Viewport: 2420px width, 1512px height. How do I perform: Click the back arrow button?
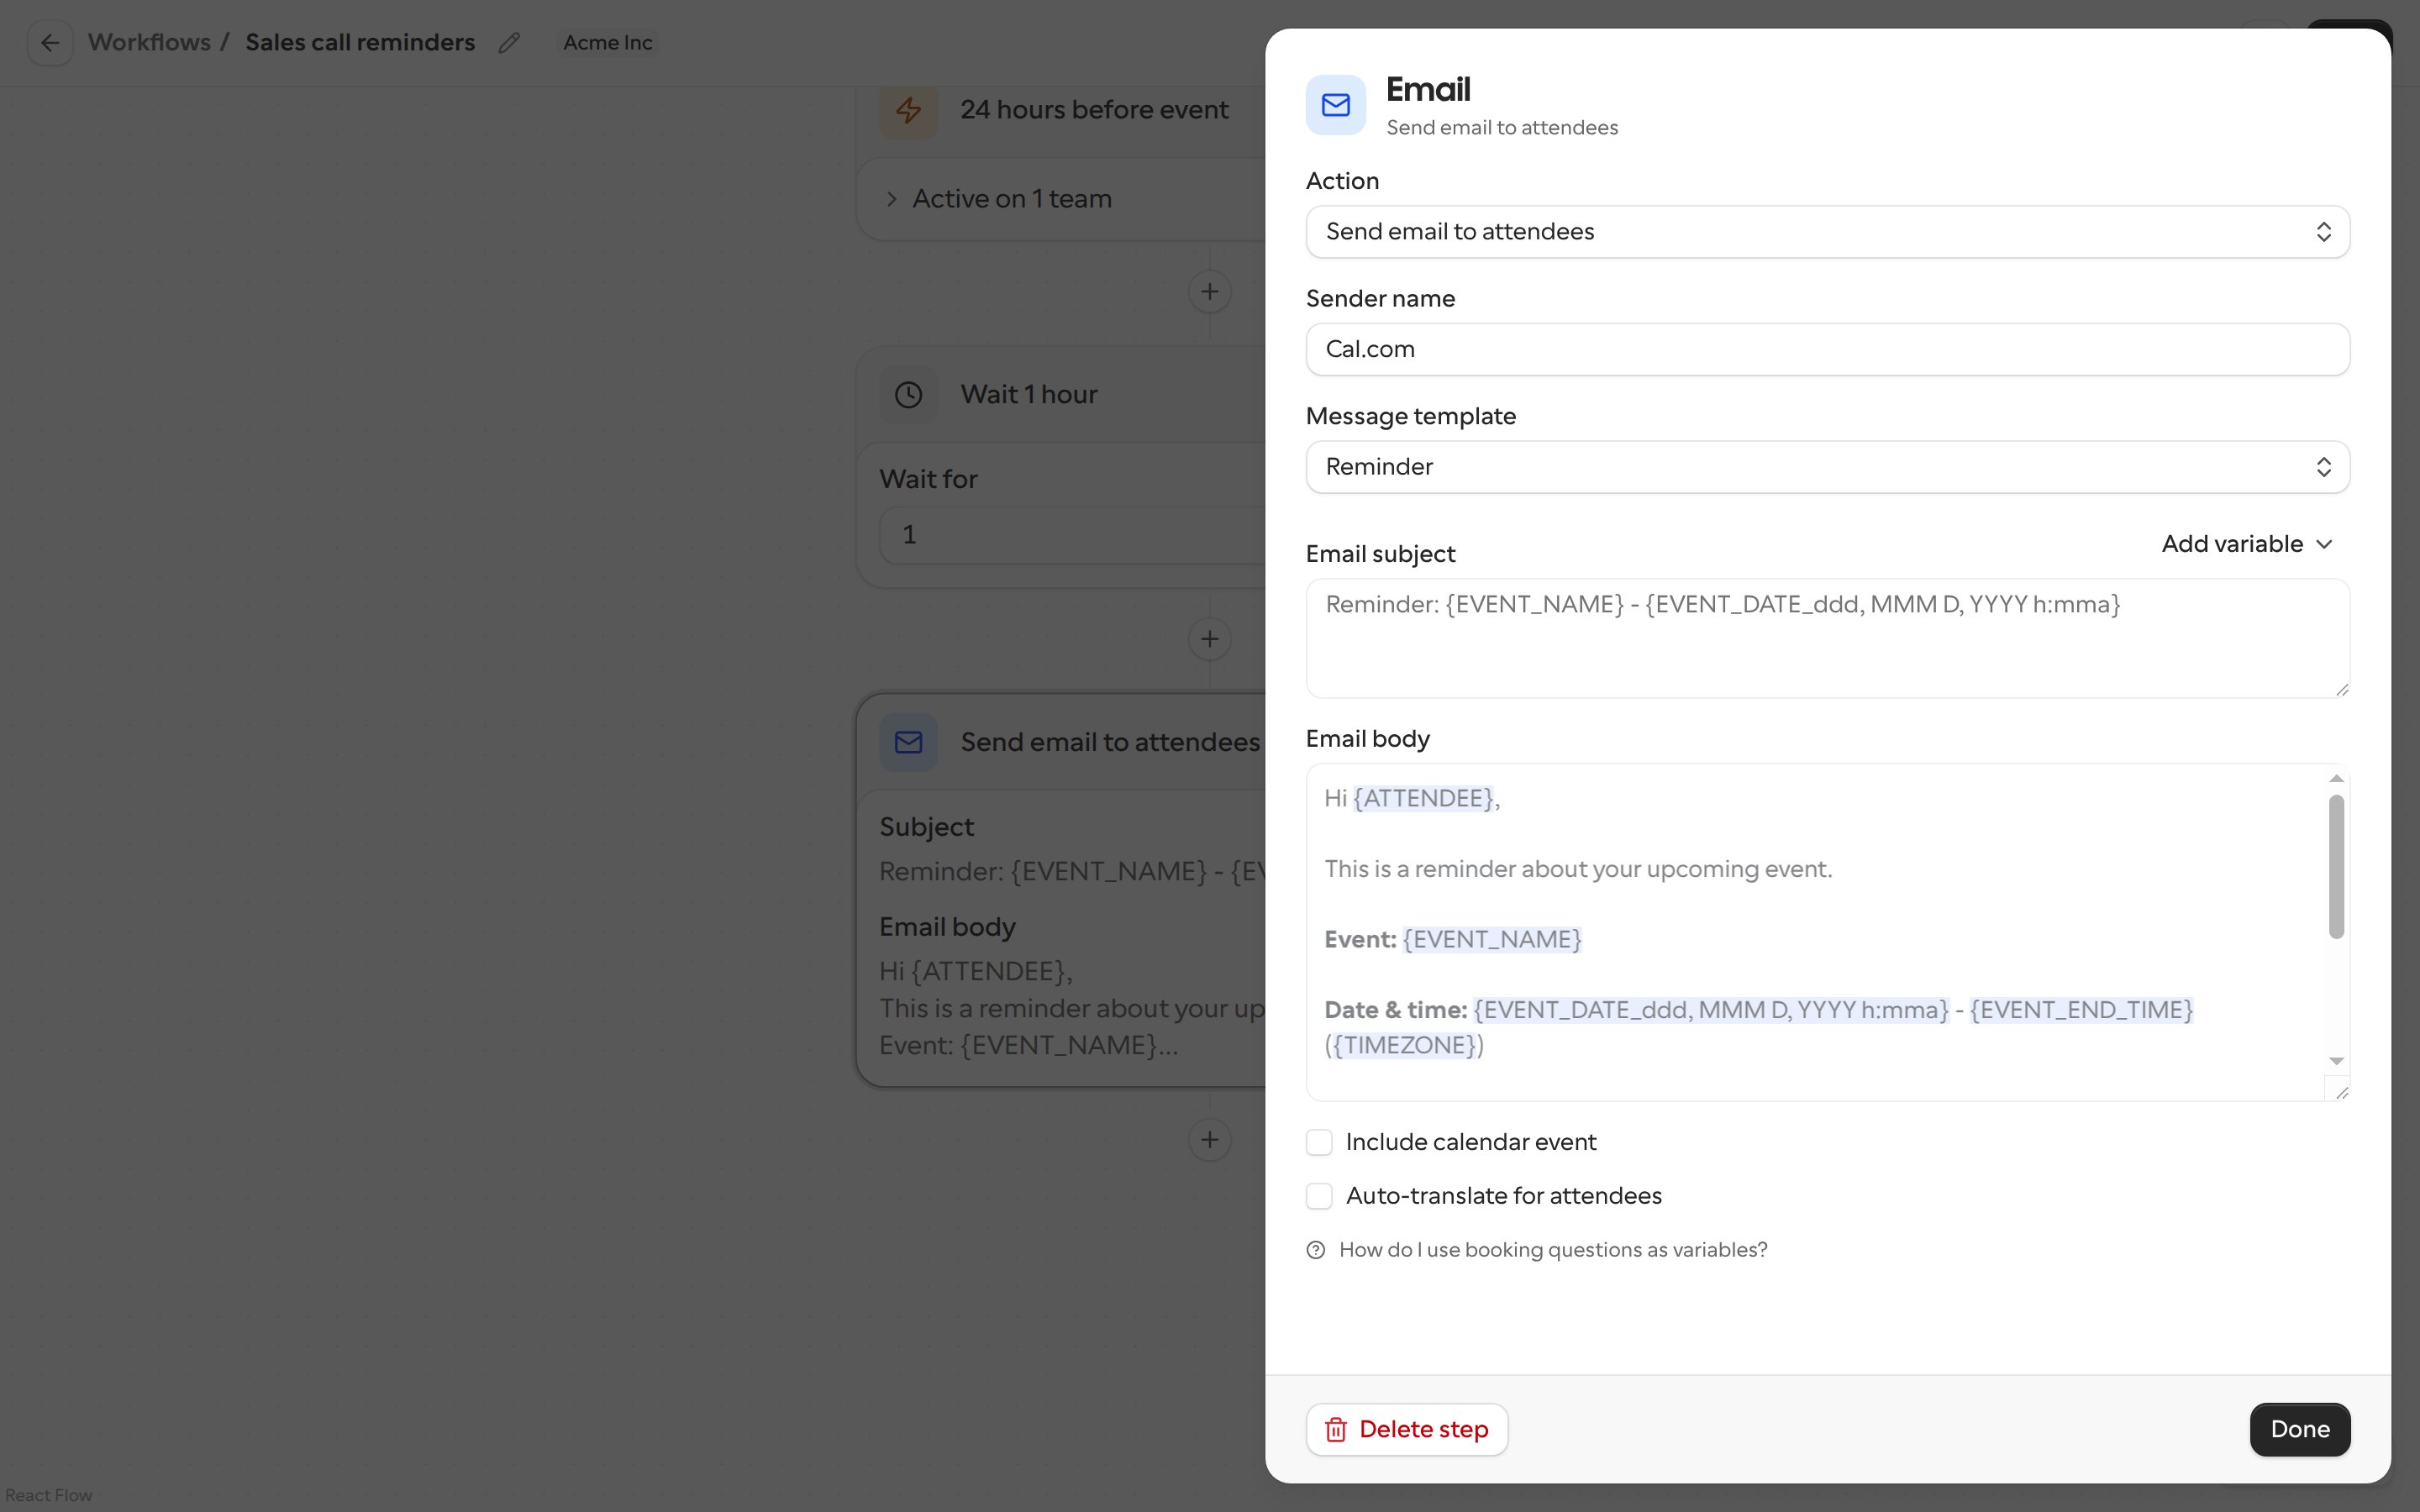tap(50, 43)
